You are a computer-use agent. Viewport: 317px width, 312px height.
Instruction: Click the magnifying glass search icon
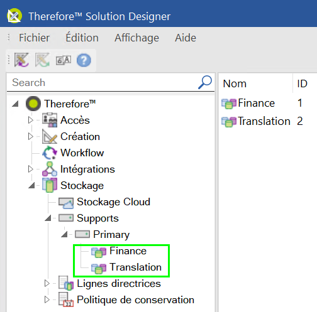coord(205,82)
